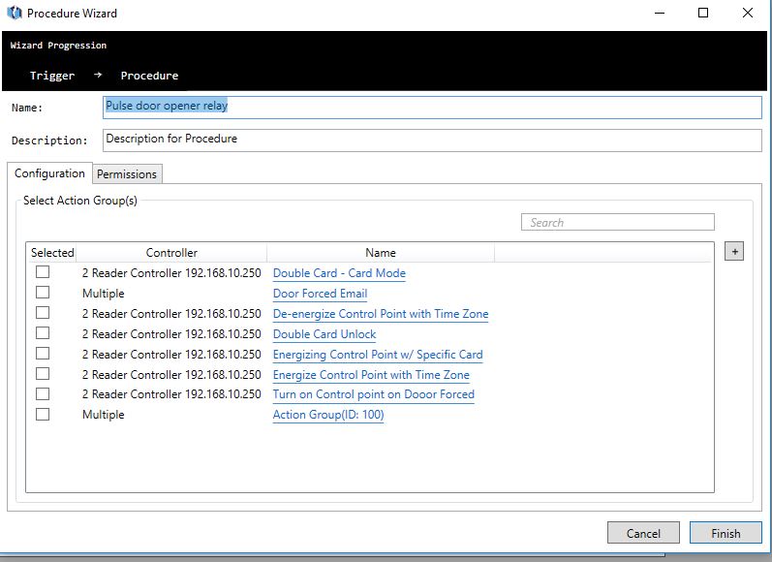Open the Double Card Unlock link
Image resolution: width=772 pixels, height=562 pixels.
click(324, 334)
